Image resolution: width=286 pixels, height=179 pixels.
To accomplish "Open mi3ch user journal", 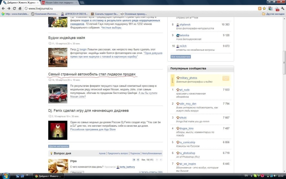I will [x=183, y=46].
